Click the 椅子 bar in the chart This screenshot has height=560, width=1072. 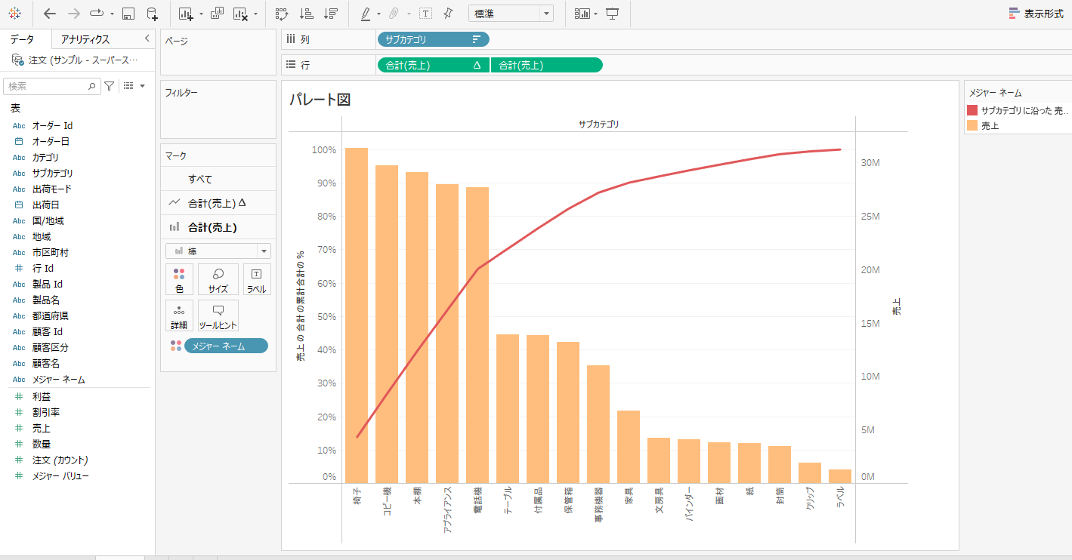coord(357,315)
